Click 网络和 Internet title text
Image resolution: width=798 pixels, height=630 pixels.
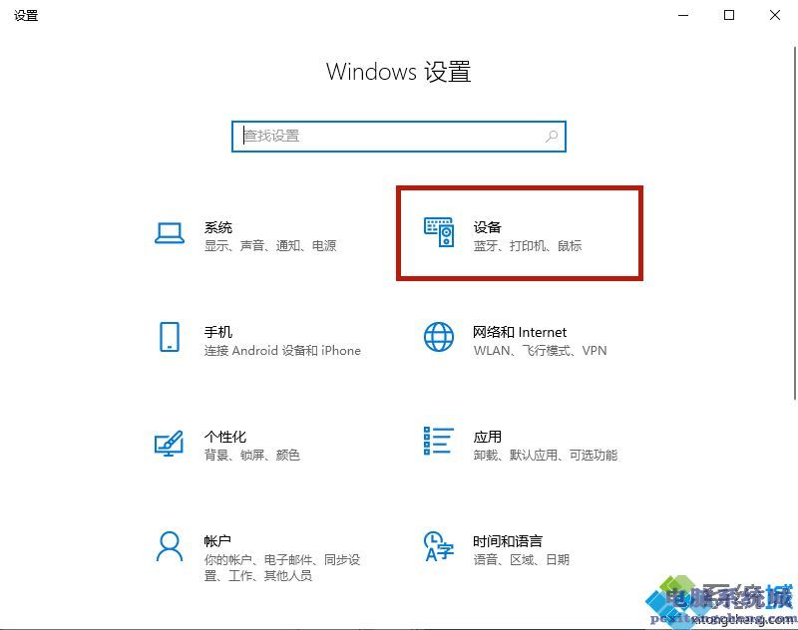[520, 332]
